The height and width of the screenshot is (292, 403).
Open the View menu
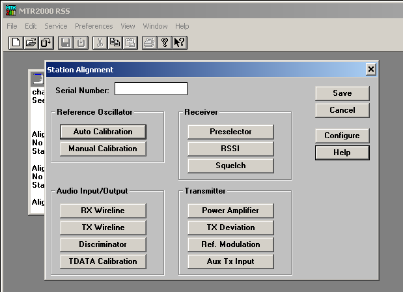click(x=128, y=26)
